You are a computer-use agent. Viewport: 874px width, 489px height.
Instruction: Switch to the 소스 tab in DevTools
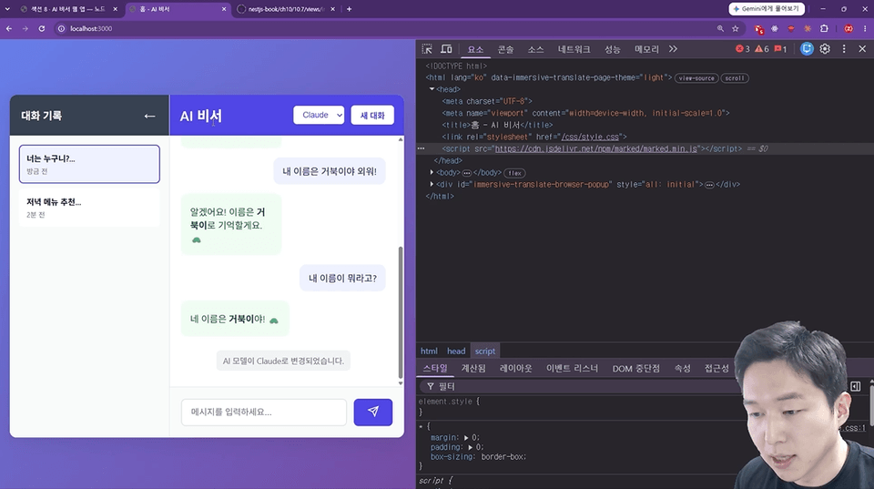[x=535, y=49]
